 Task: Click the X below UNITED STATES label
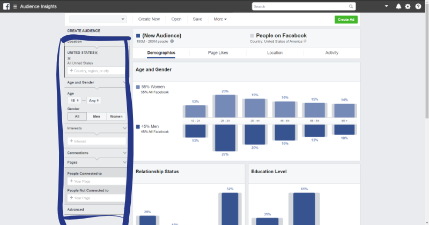pyautogui.click(x=69, y=58)
